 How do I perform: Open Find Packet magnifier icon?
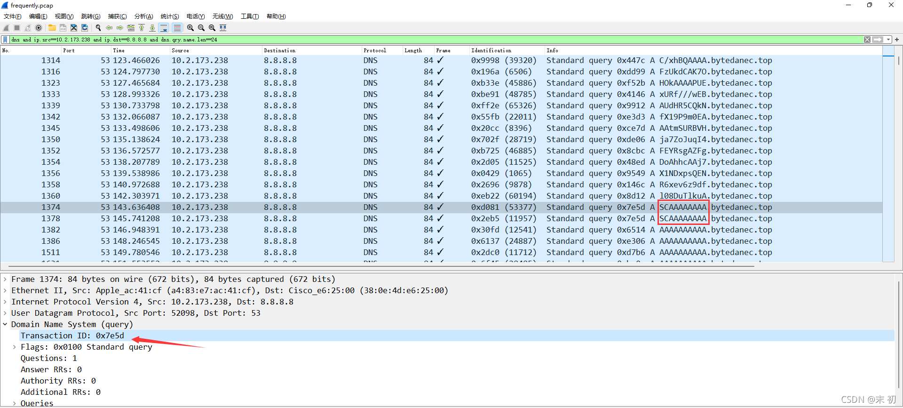(x=98, y=28)
